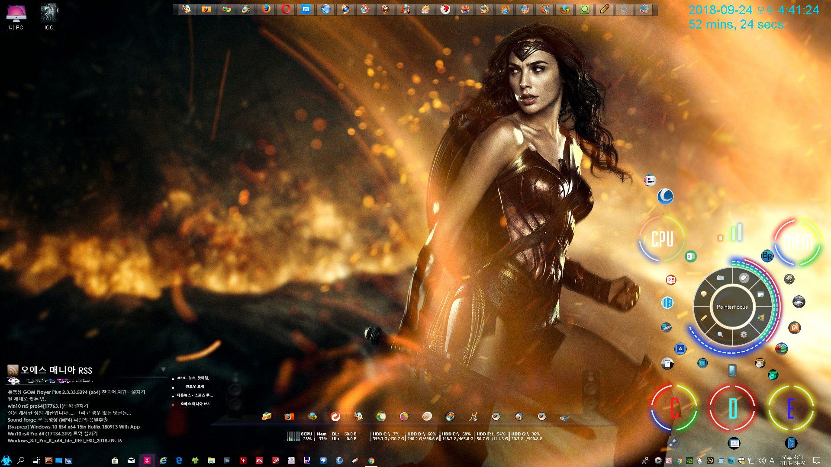
Task: Select MSN - 뉴스 feed entry
Action: coord(195,378)
